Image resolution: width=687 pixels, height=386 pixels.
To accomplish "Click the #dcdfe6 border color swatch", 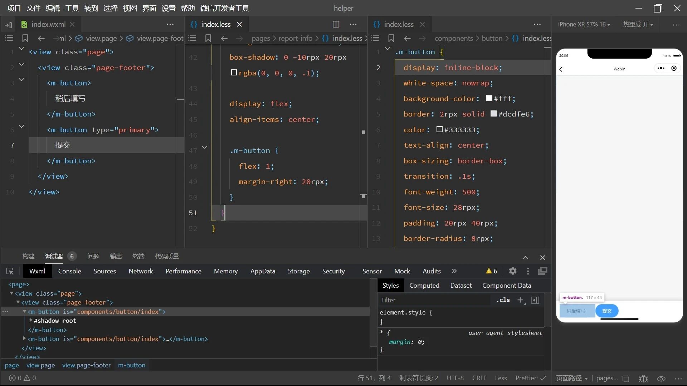I will point(493,114).
